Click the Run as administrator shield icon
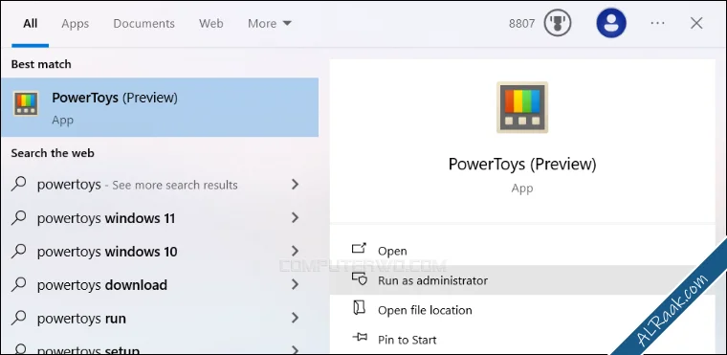 pyautogui.click(x=360, y=278)
